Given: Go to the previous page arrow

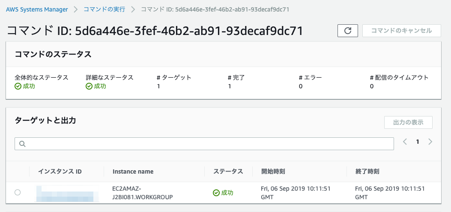Looking at the screenshot, I should point(405,142).
